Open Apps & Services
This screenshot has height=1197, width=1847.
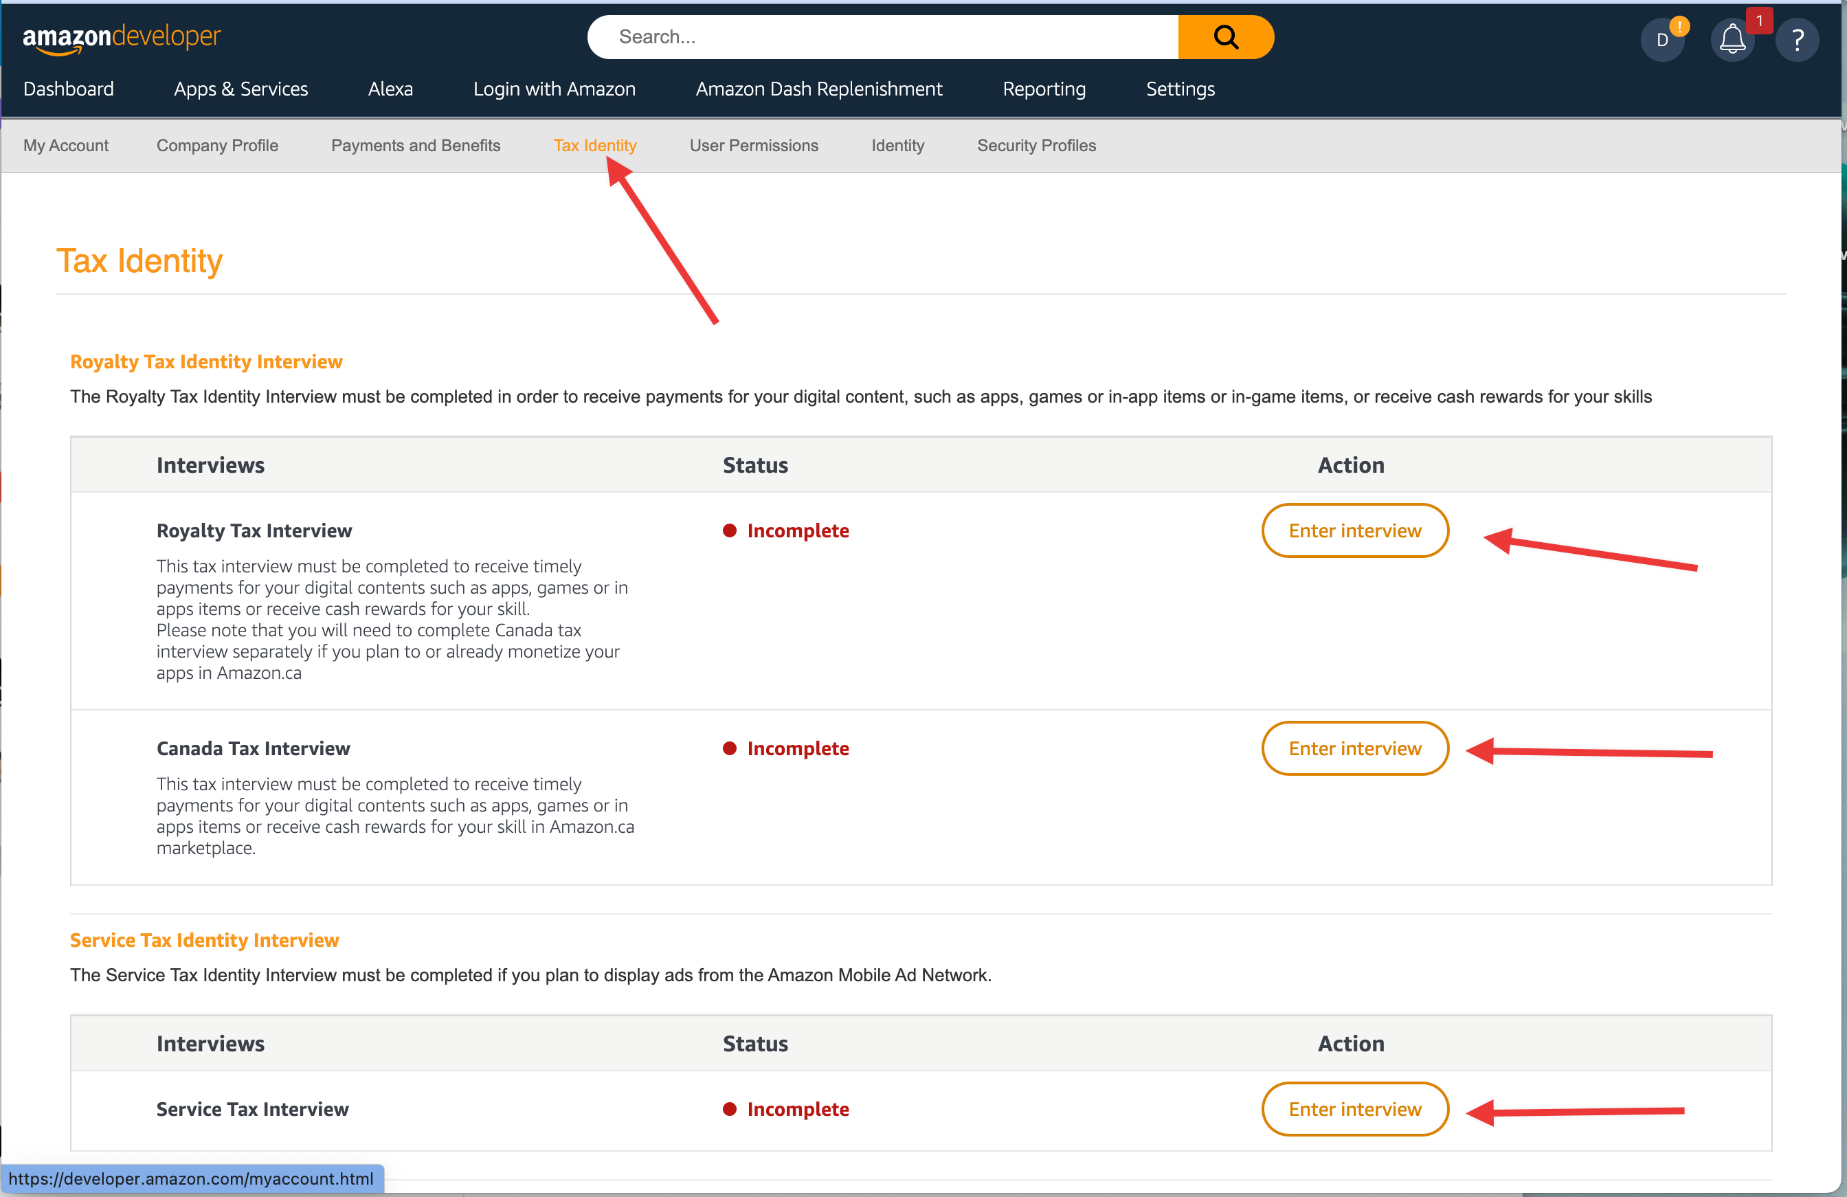(240, 89)
